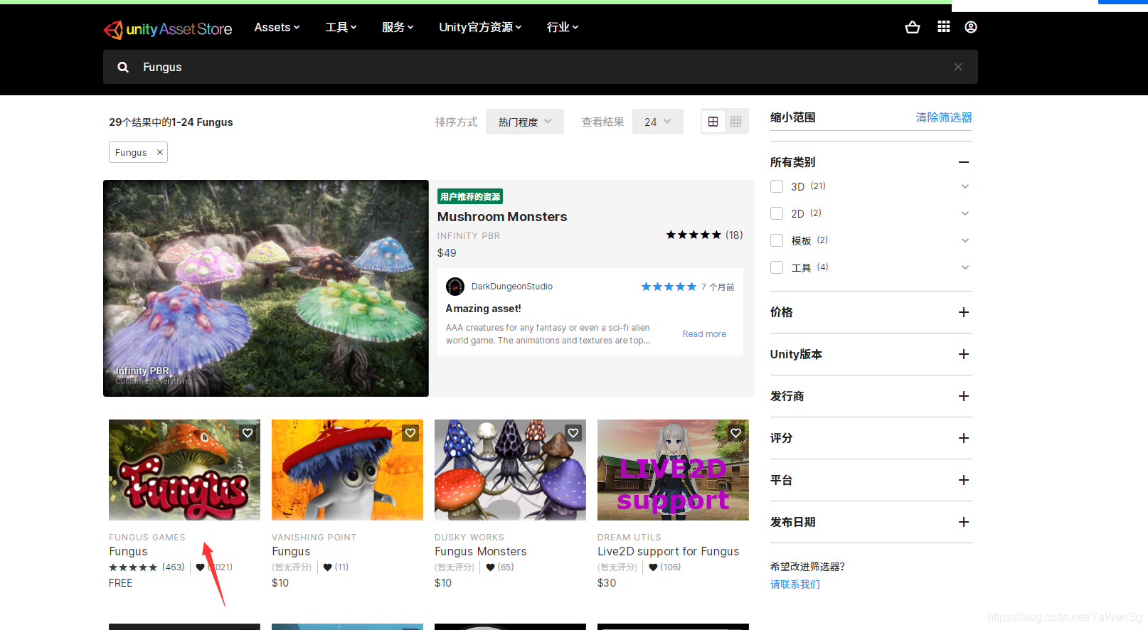Click the Vanishing Point Fungus (11) heart icon
The width and height of the screenshot is (1148, 630).
coord(327,567)
